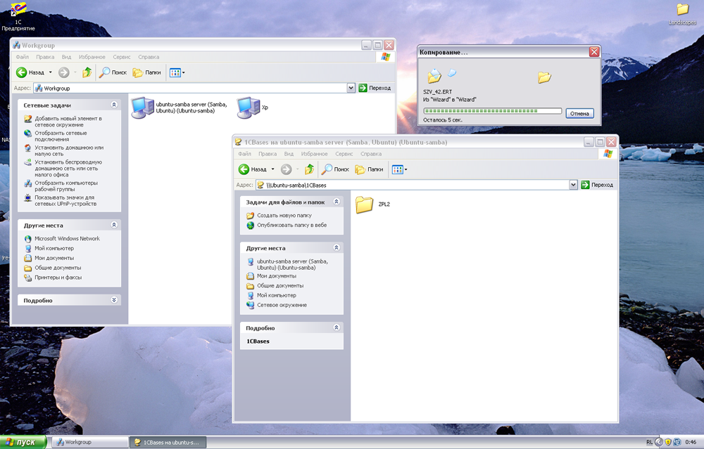
Task: Open Сетевое окружение in 1CBases sidebar
Action: [282, 305]
